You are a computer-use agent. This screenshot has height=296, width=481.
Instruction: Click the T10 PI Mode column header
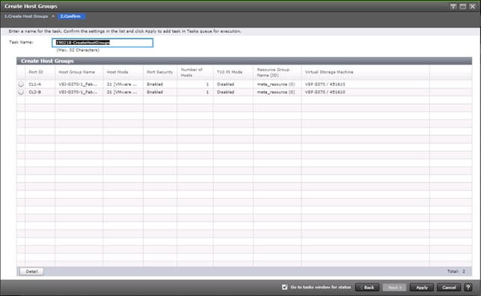pyautogui.click(x=233, y=72)
